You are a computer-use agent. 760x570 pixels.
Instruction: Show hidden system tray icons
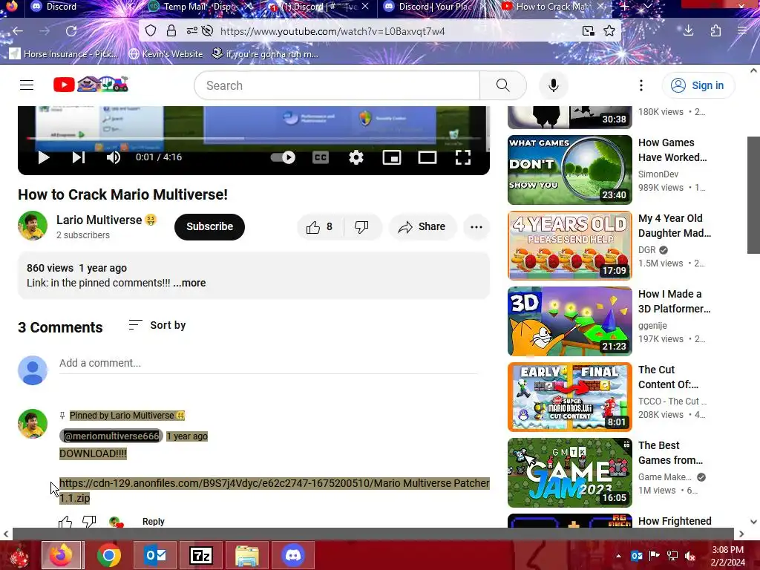tap(618, 556)
